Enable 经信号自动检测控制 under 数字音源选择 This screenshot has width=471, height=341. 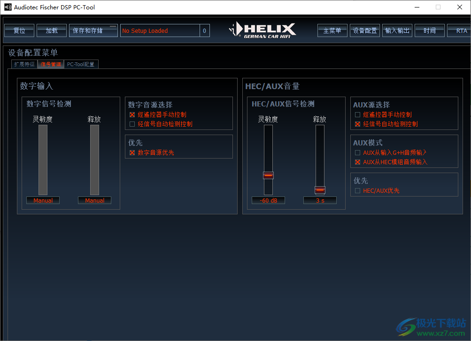click(132, 123)
